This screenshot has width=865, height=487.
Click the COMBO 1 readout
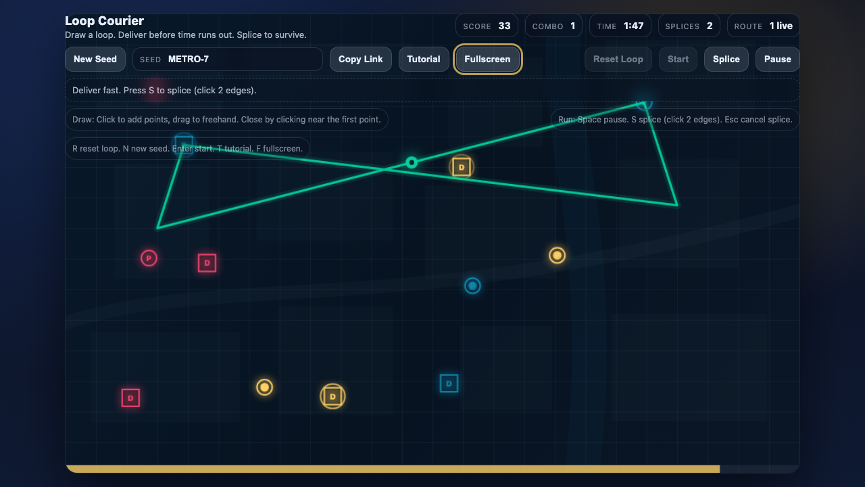click(553, 26)
